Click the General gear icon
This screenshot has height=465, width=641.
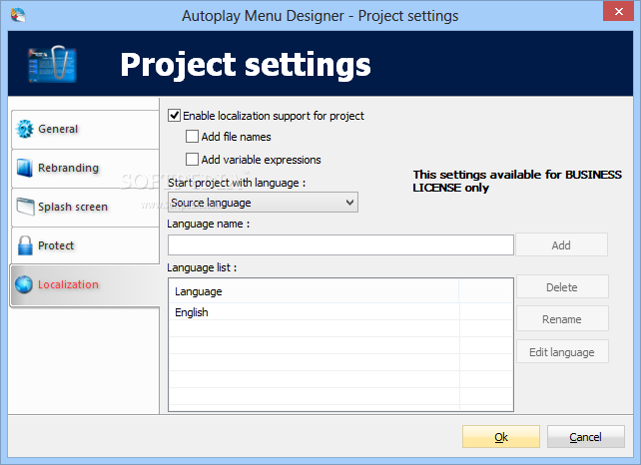tap(25, 129)
